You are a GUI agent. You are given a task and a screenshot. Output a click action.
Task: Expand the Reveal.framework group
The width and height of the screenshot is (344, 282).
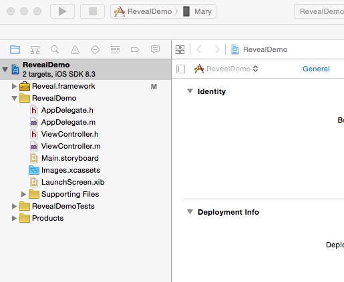point(14,86)
